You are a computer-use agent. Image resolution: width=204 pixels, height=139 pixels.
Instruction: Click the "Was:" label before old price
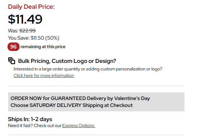[13, 31]
